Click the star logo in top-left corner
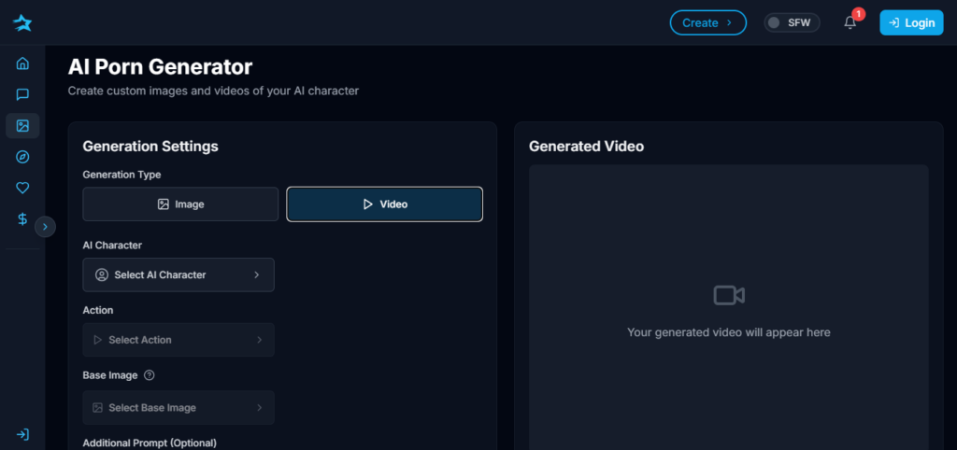The height and width of the screenshot is (450, 957). [x=22, y=22]
